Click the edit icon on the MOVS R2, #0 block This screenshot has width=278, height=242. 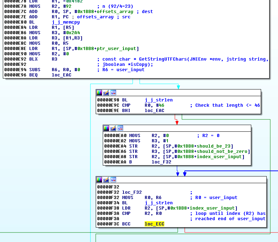(x=113, y=128)
